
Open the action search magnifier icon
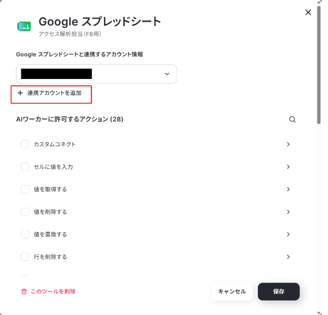click(x=292, y=119)
